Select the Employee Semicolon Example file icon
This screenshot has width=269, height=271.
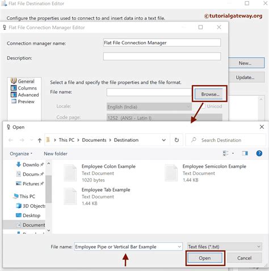click(x=171, y=173)
